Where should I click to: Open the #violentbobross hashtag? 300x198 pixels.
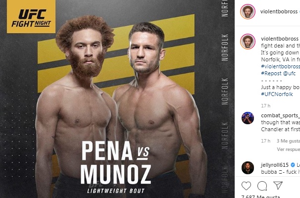(x=281, y=66)
